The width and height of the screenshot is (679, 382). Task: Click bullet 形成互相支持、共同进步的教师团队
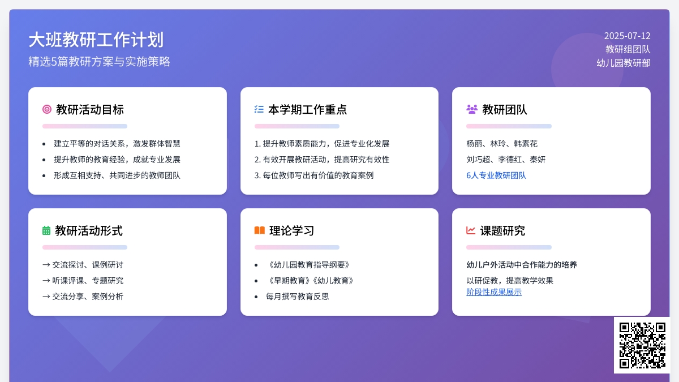click(x=117, y=175)
